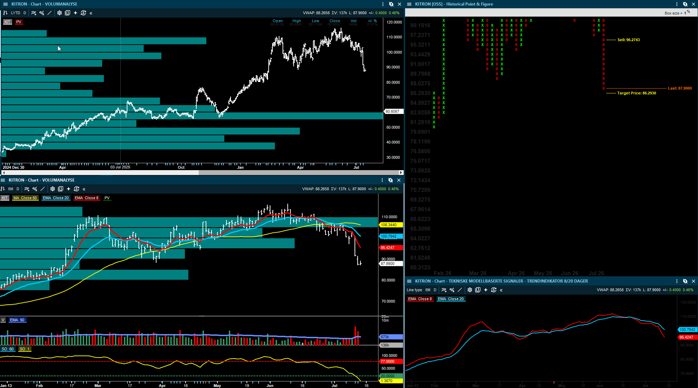Add indicator icon in TRENDINDIKATOR toolbar
698x388 pixels.
click(444, 290)
